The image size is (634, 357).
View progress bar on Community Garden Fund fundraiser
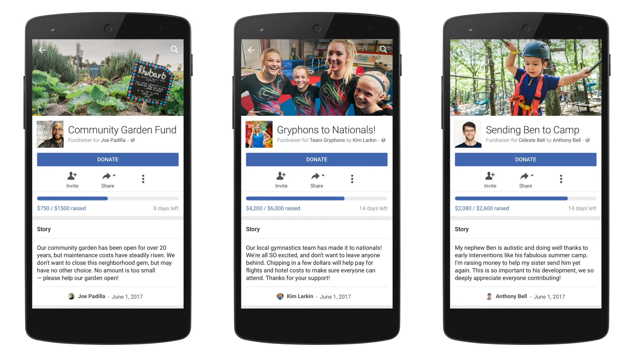107,199
